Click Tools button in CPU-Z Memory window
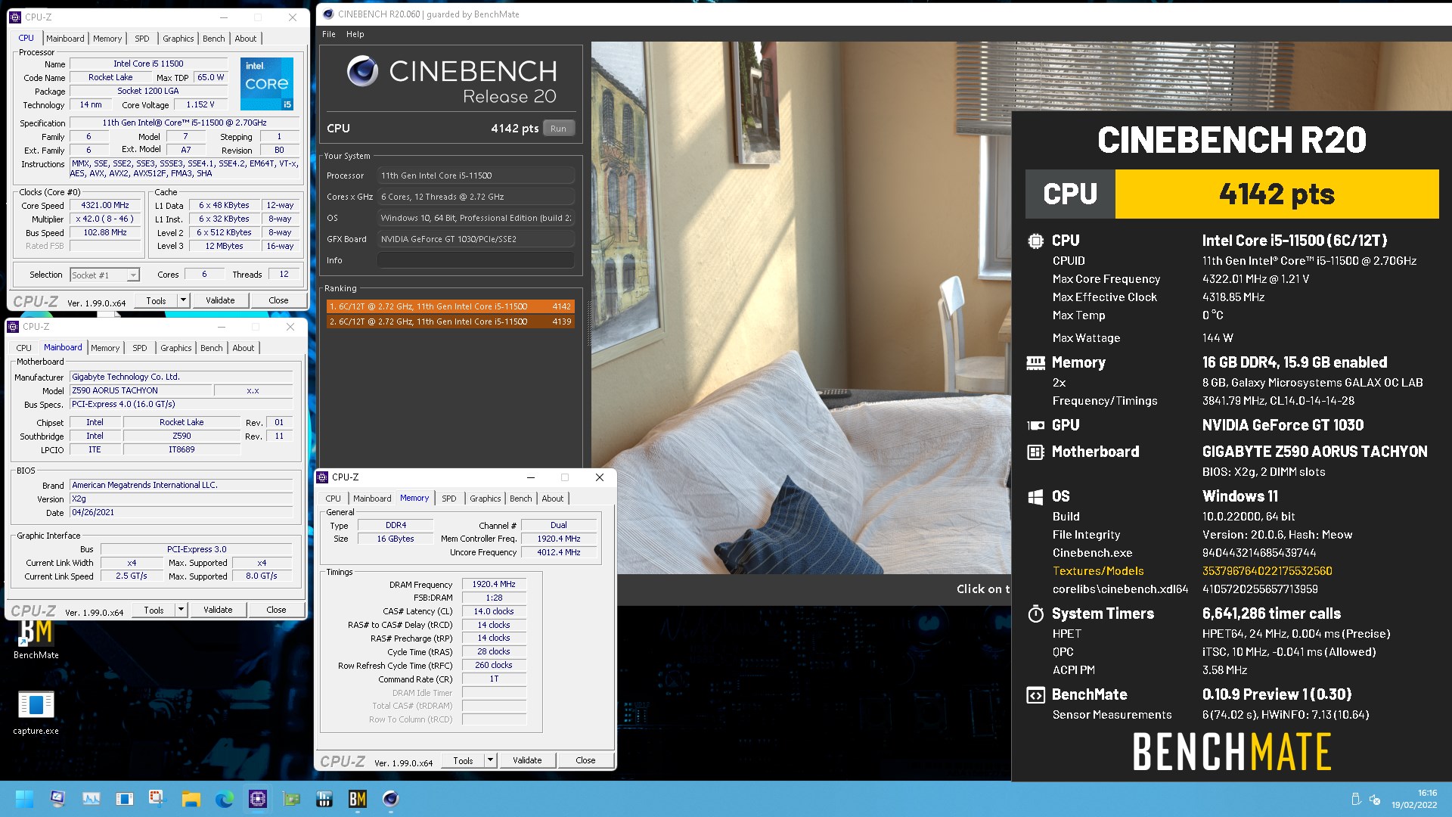The width and height of the screenshot is (1452, 817). tap(463, 760)
